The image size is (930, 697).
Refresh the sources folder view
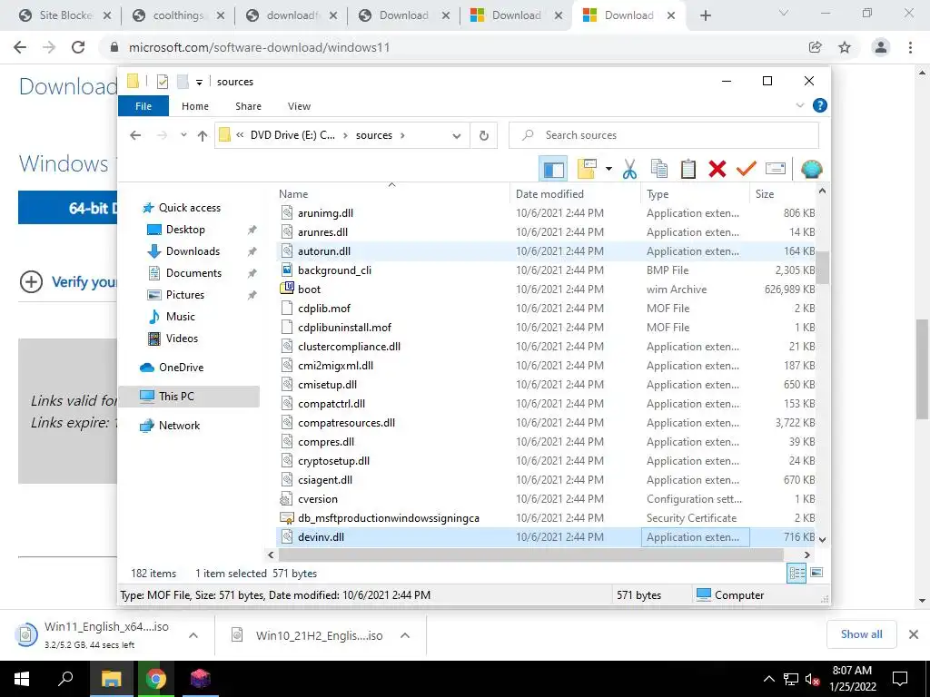click(x=484, y=136)
